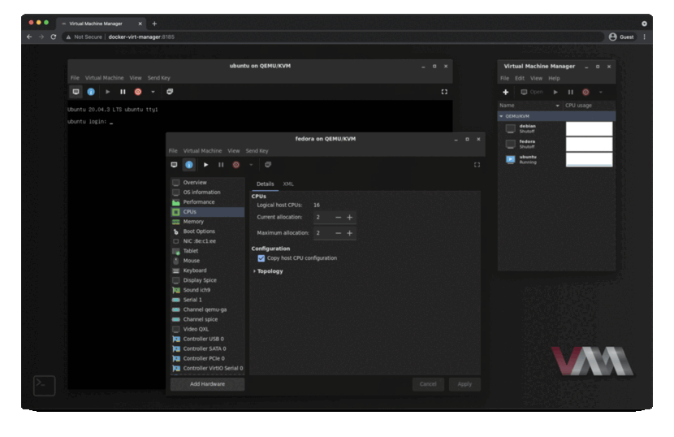Click the Add Hardware button

[207, 384]
